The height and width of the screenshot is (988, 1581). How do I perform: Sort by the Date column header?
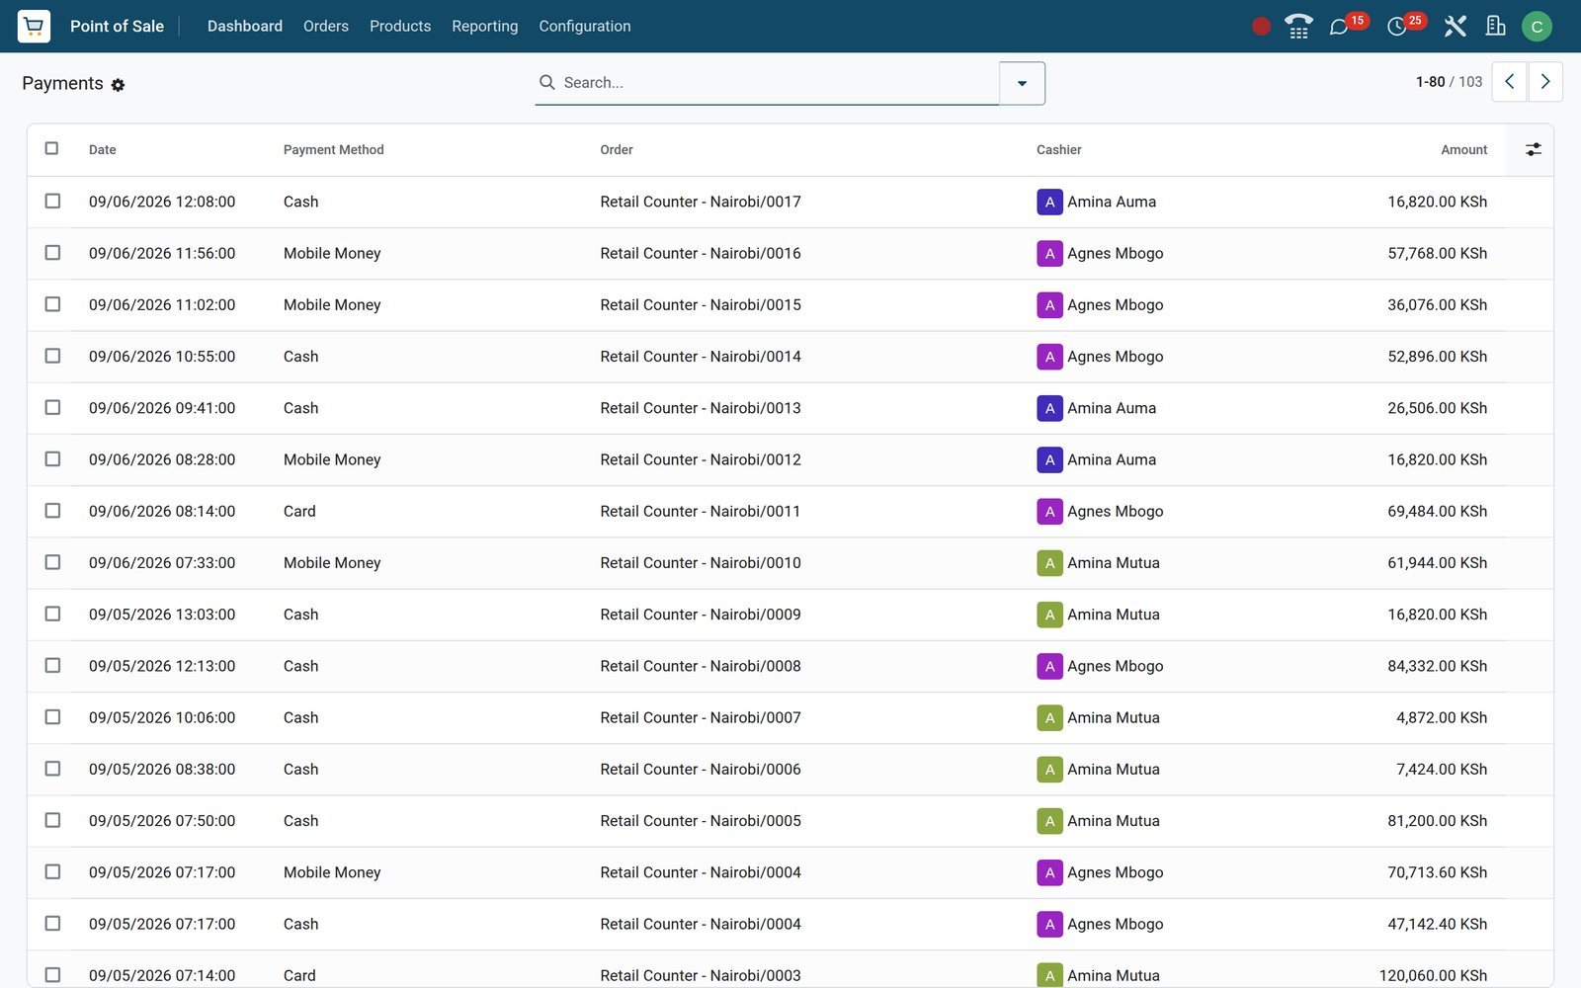[x=103, y=150]
